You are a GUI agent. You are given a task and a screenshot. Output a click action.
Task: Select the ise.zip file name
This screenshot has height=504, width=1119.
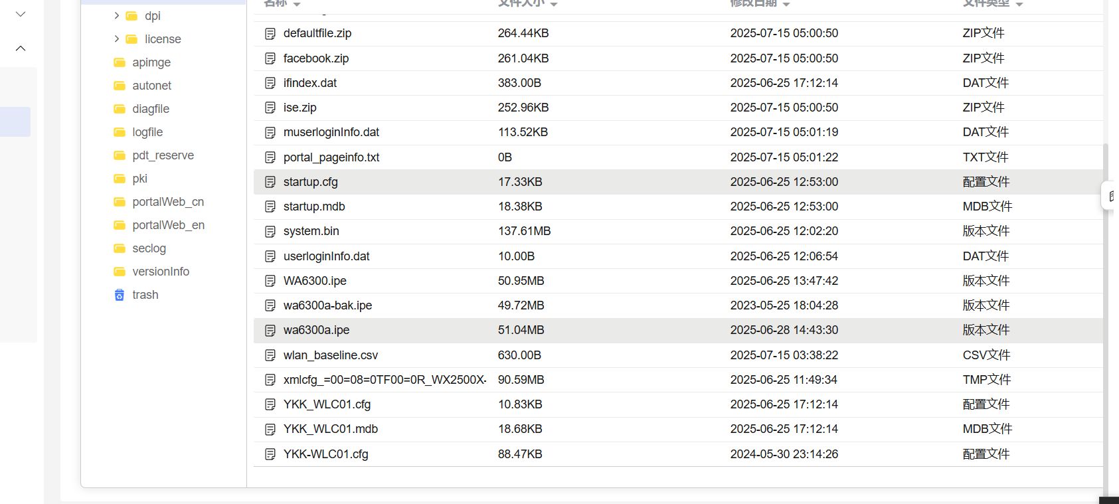[x=300, y=108]
